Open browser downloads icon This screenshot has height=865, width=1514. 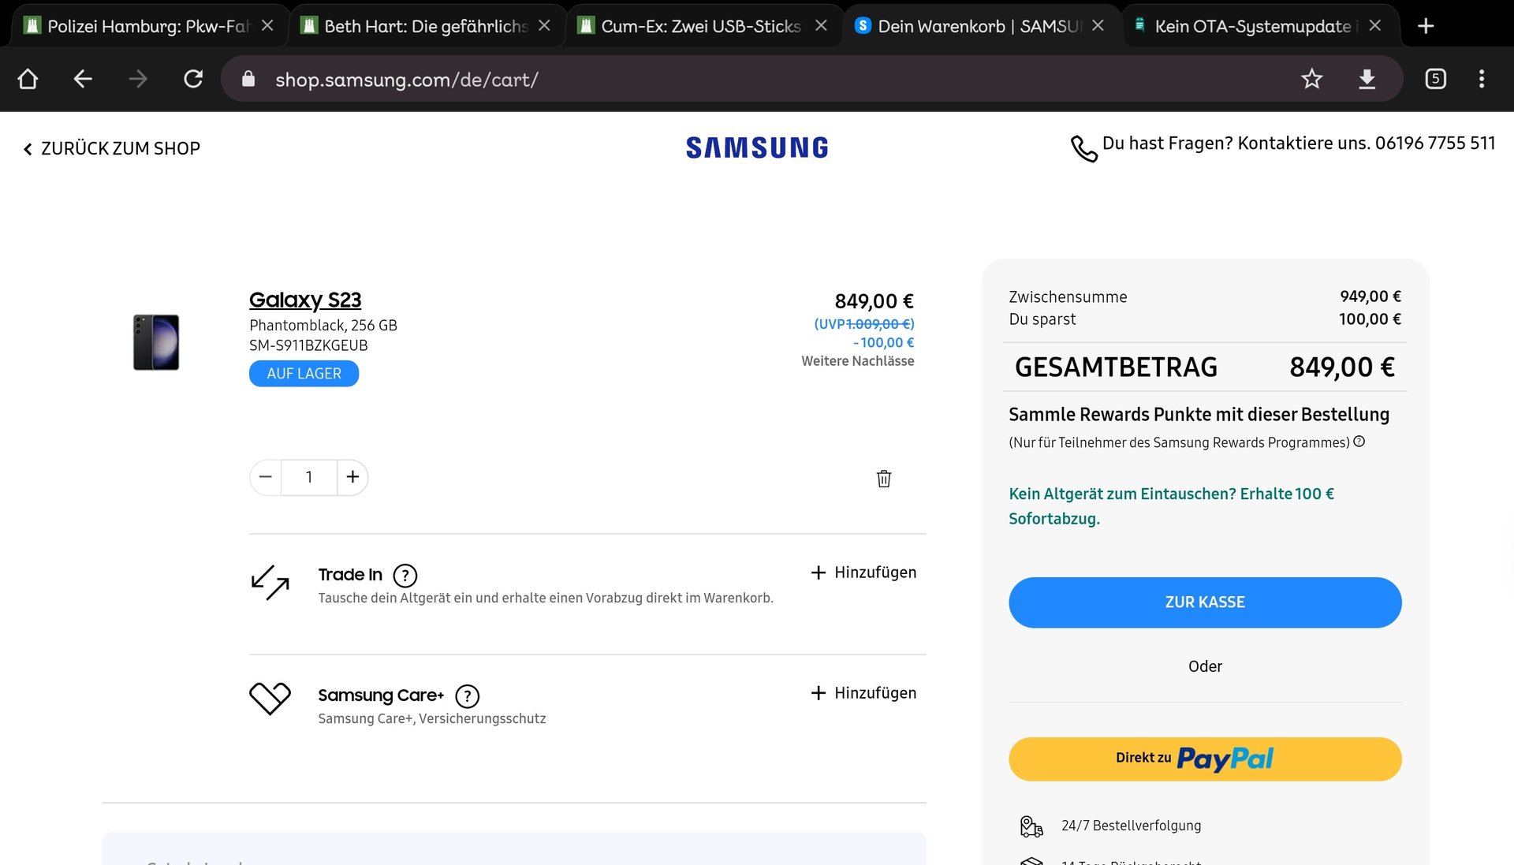pyautogui.click(x=1367, y=79)
